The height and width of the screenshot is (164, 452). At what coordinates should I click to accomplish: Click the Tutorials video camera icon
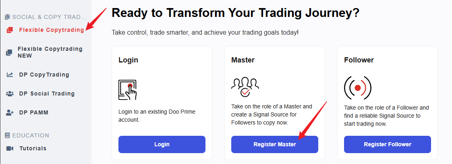10,148
